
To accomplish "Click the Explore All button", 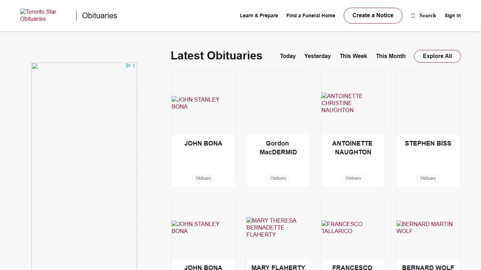I will click(437, 56).
